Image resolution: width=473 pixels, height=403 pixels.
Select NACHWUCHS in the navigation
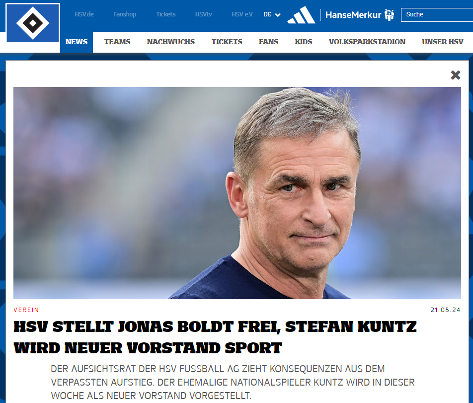coord(171,42)
